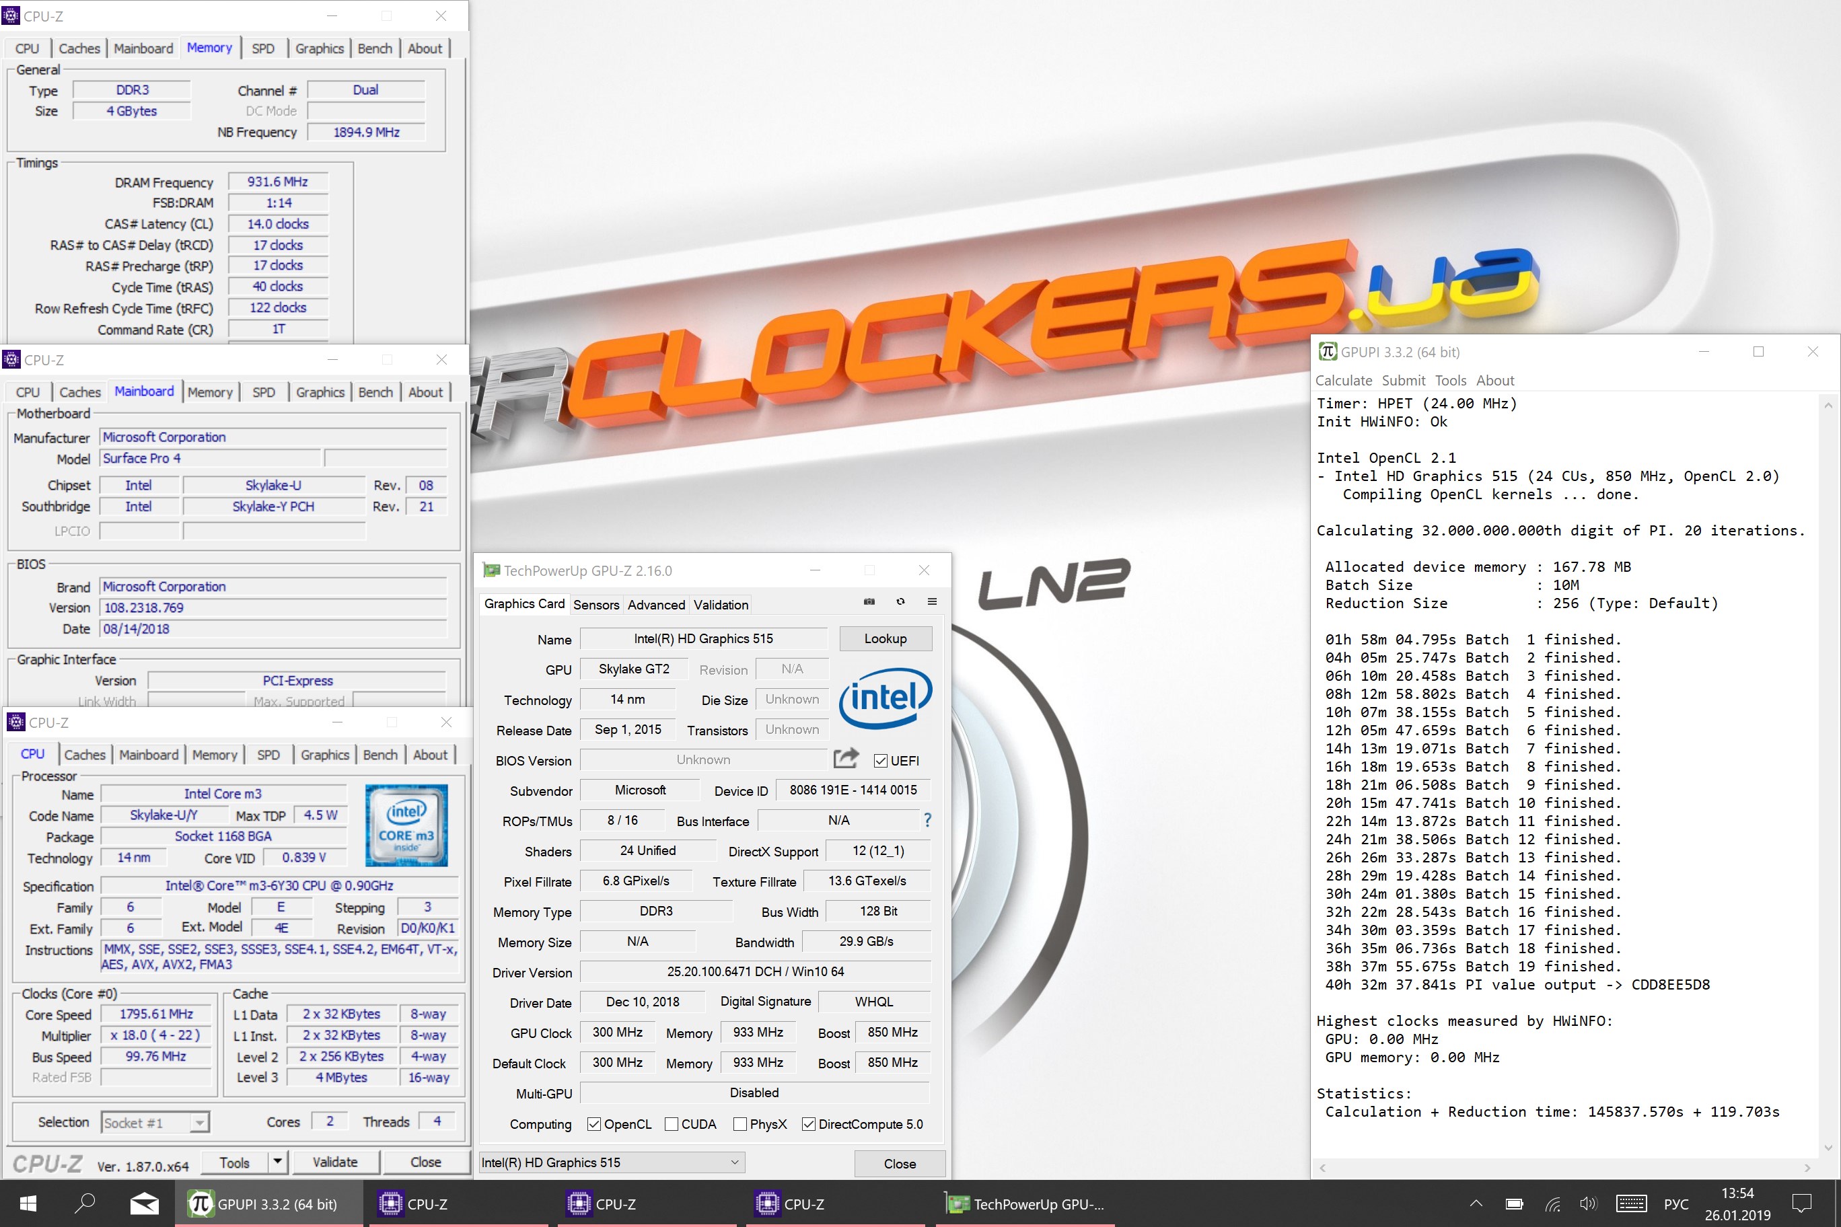
Task: Click the battery tray icon
Action: 1514,1203
